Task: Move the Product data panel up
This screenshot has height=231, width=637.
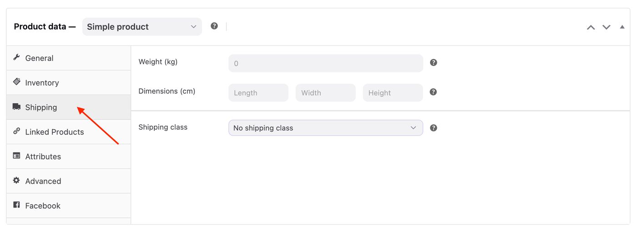Action: pos(591,27)
